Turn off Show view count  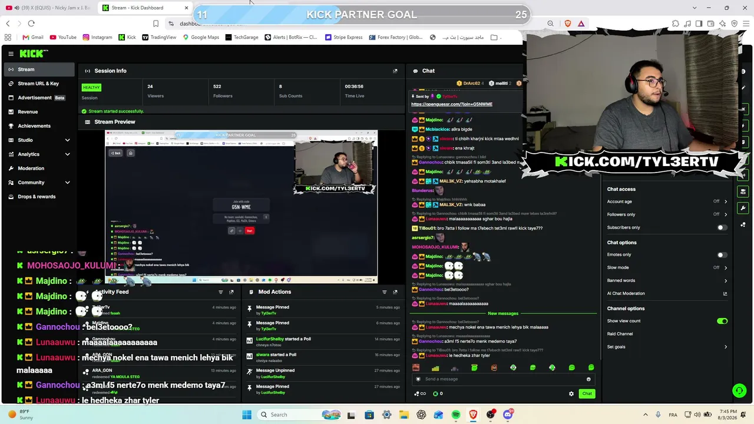point(722,321)
